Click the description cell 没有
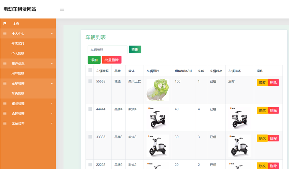 231,81
